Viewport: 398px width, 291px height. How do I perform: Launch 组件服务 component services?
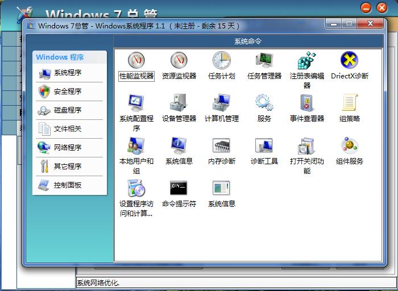350,151
